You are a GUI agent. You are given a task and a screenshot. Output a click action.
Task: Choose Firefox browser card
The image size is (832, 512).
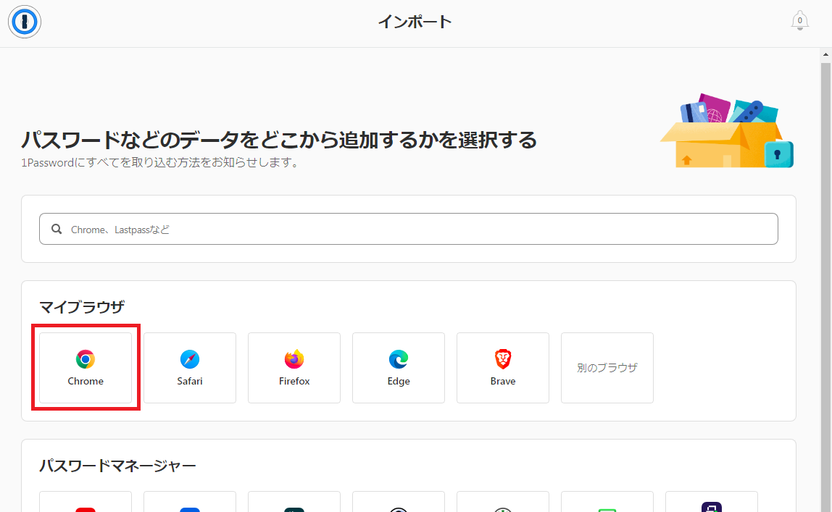pyautogui.click(x=294, y=368)
